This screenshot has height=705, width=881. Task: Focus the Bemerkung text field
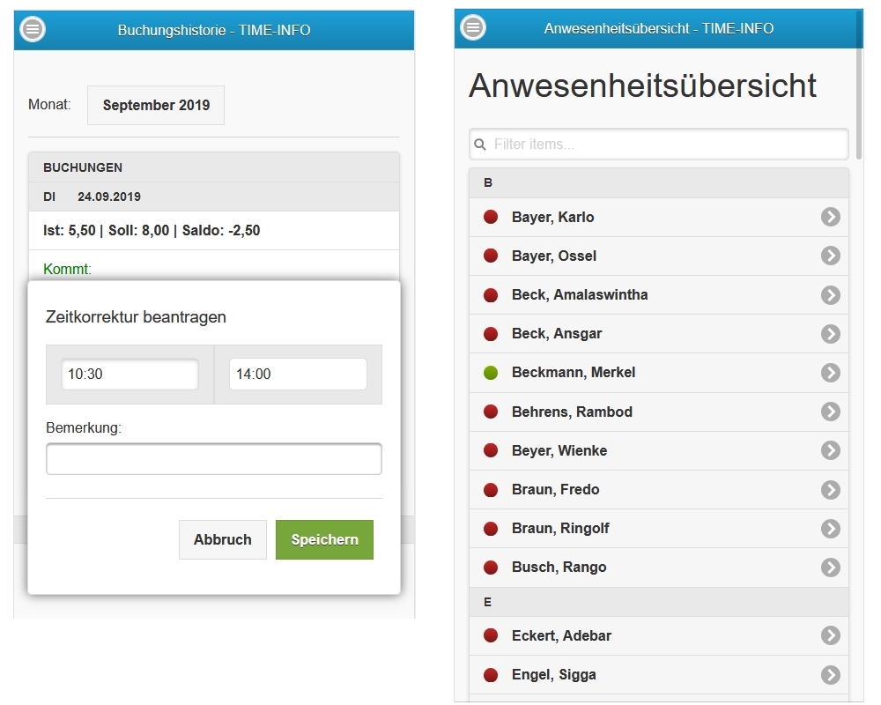click(x=213, y=459)
